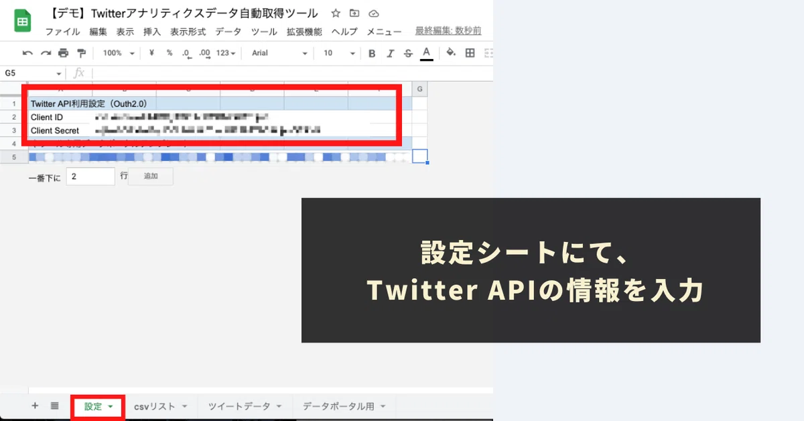Viewport: 804px width, 421px height.
Task: Format as percent
Action: [170, 53]
